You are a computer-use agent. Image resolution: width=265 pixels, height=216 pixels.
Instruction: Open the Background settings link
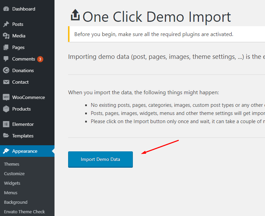16,202
